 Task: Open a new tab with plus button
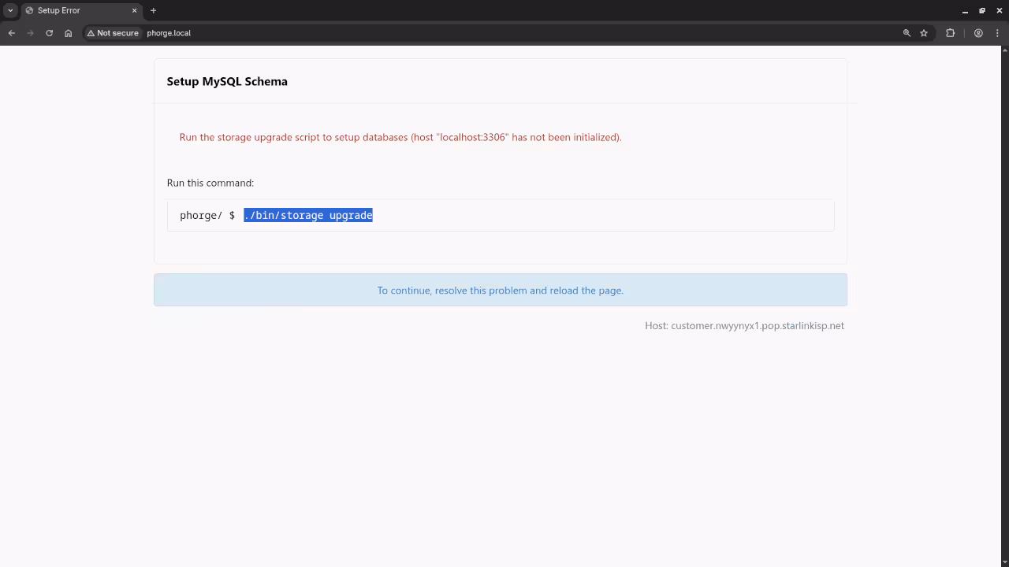153,10
